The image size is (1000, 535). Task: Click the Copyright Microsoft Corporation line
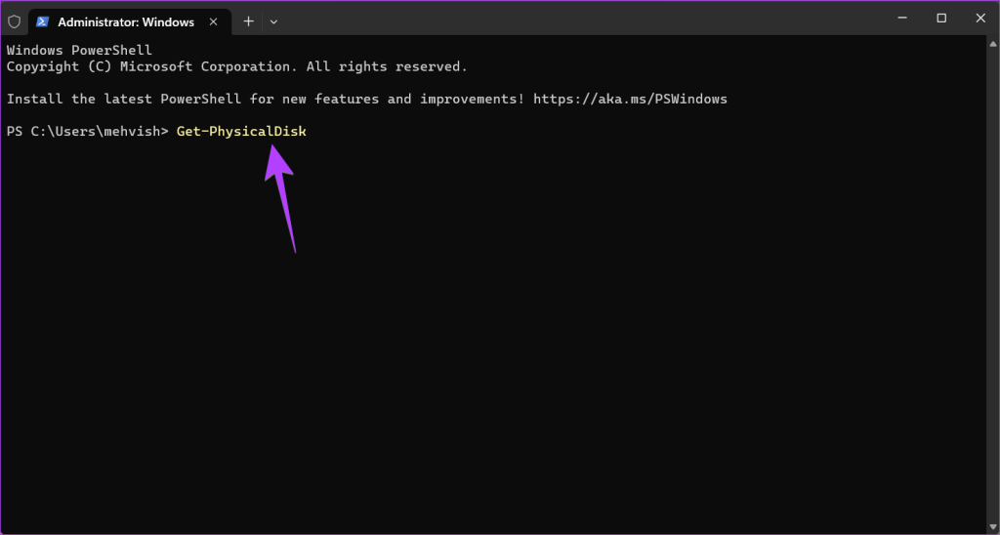(x=237, y=66)
